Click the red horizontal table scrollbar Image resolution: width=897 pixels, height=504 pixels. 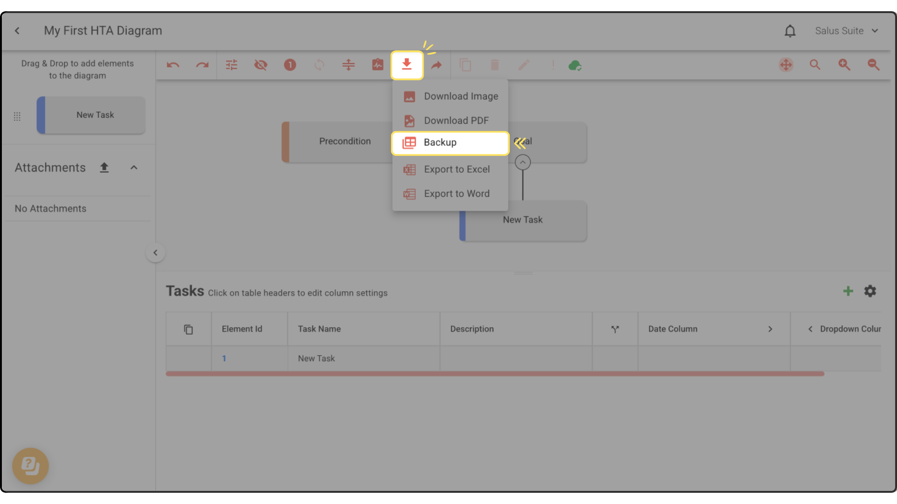point(494,374)
